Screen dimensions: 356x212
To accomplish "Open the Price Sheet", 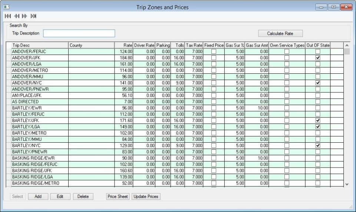I will click(118, 196).
